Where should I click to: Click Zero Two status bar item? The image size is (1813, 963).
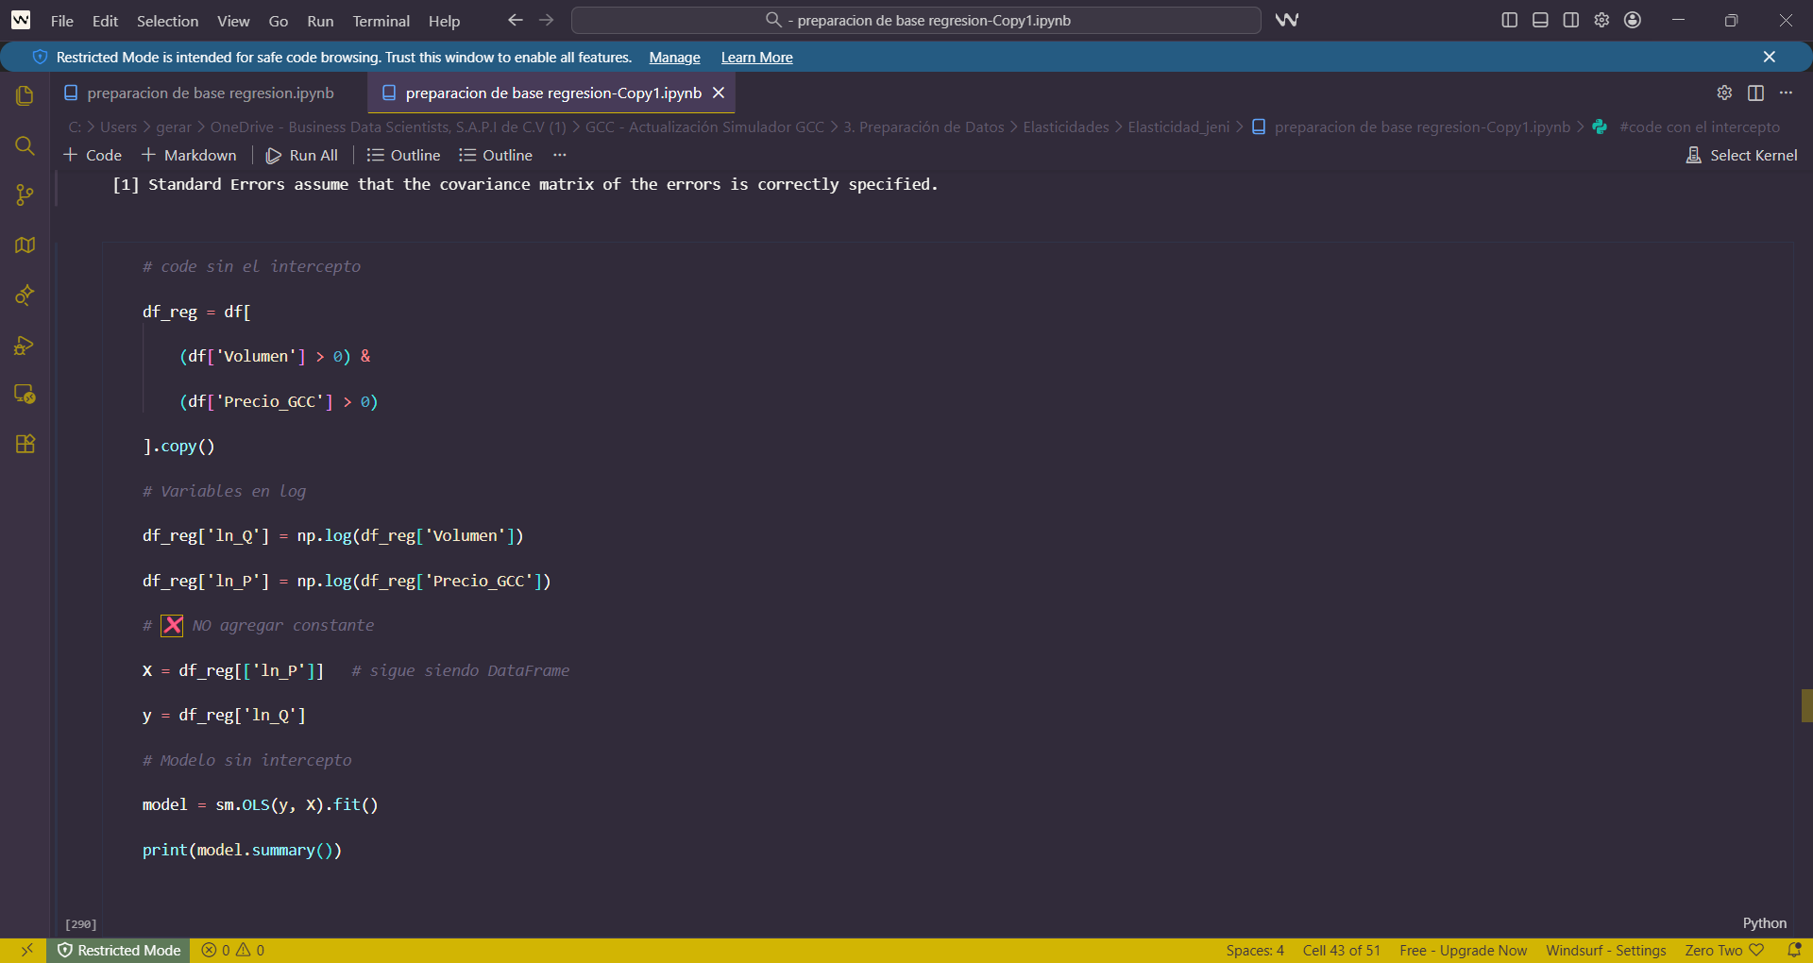click(x=1724, y=950)
